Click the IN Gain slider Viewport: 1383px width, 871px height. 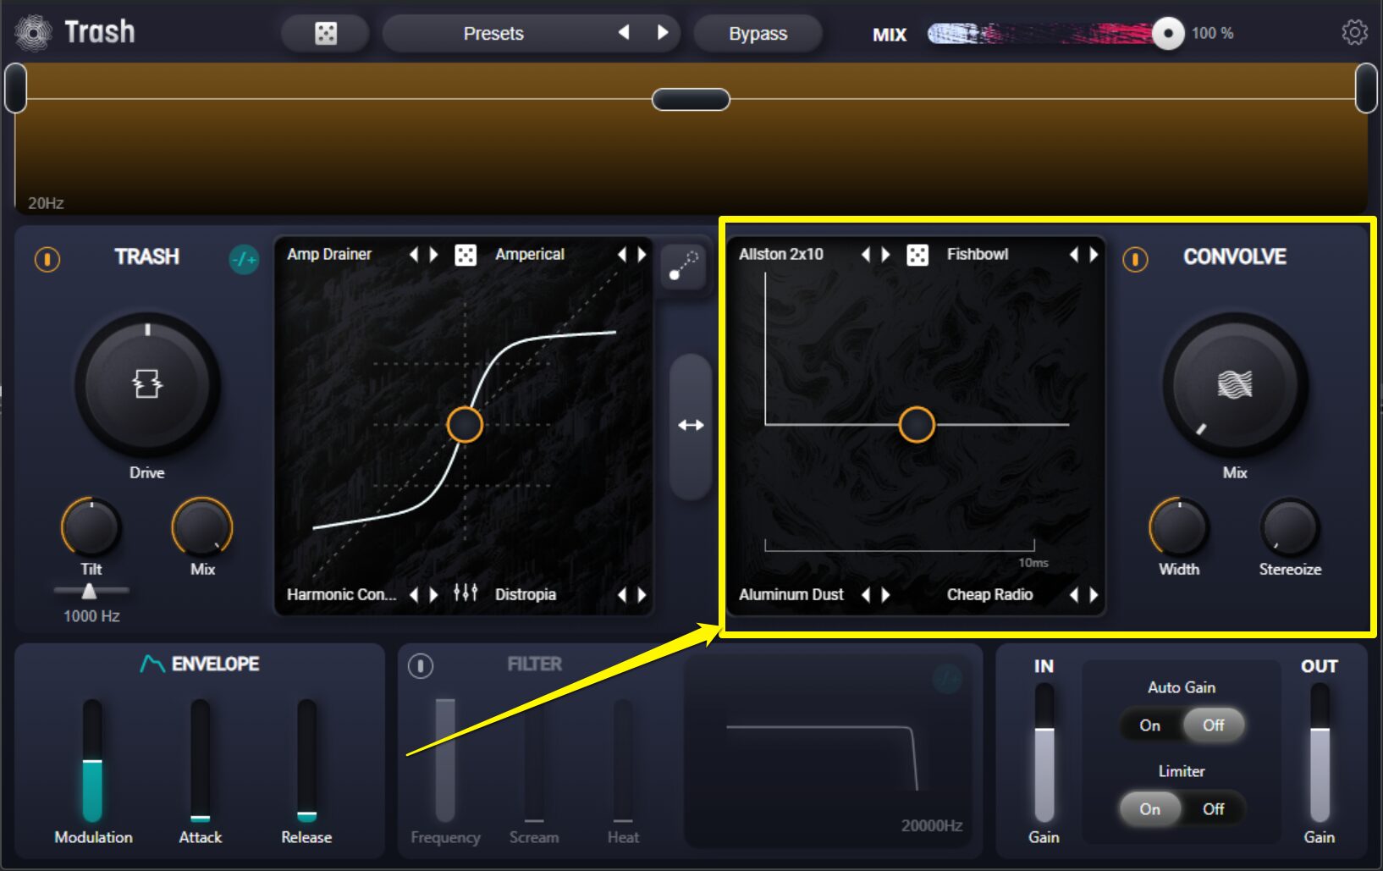[x=1044, y=752]
